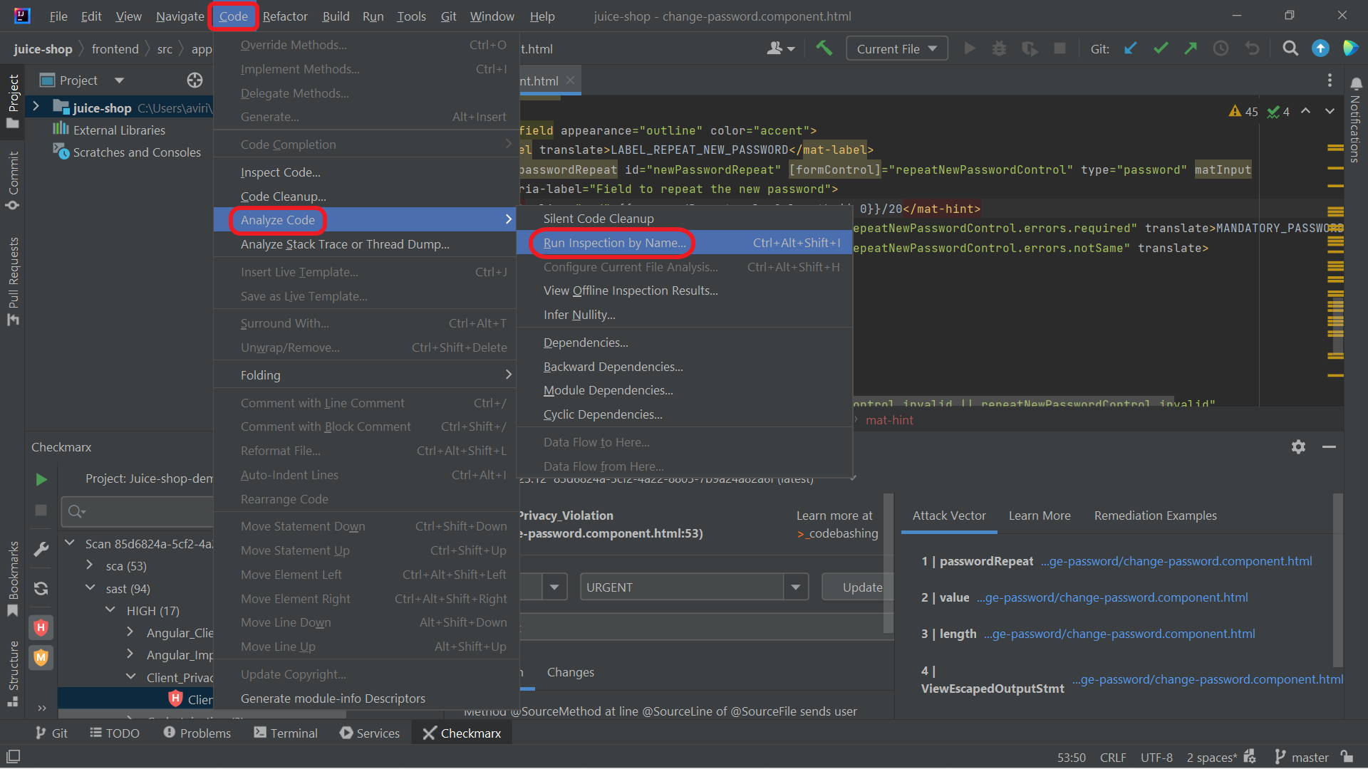Click the Checkmarx wrench settings icon
This screenshot has width=1368, height=769.
[x=41, y=549]
